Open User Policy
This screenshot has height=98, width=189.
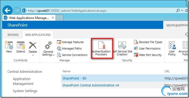click(x=172, y=48)
